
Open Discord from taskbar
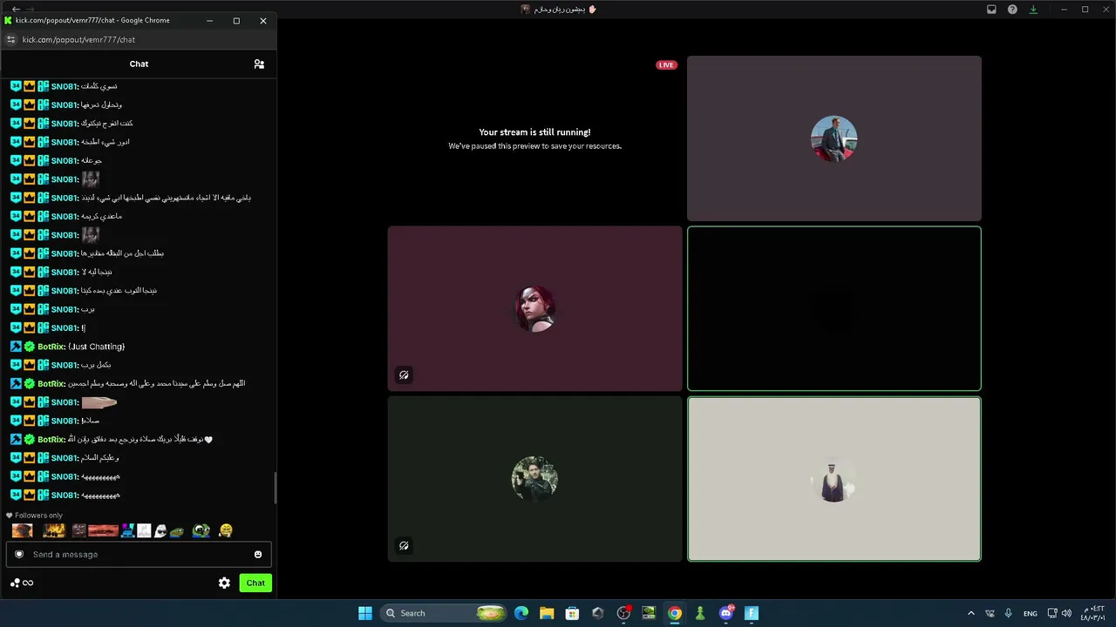(x=726, y=613)
